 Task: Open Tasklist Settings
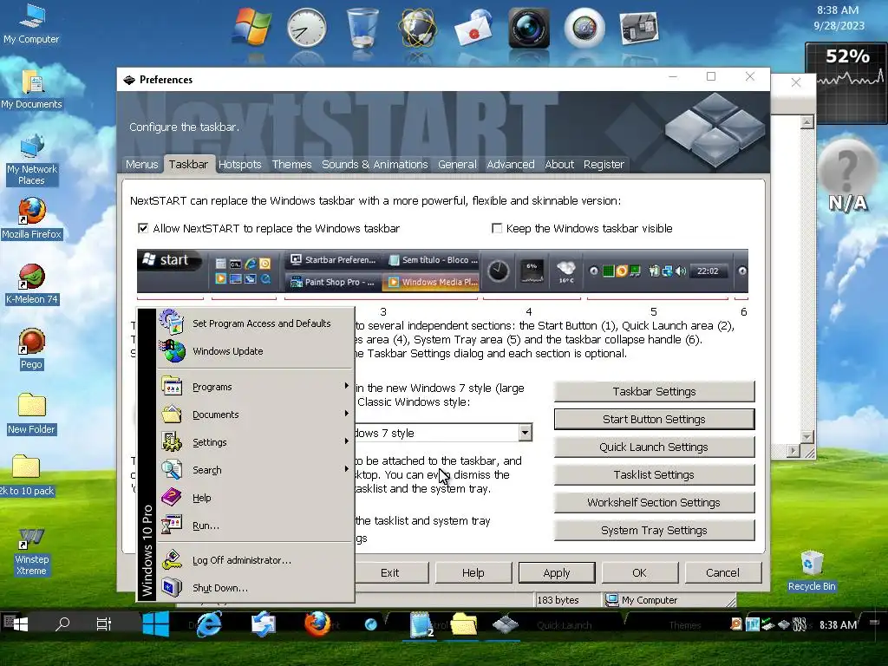point(654,474)
